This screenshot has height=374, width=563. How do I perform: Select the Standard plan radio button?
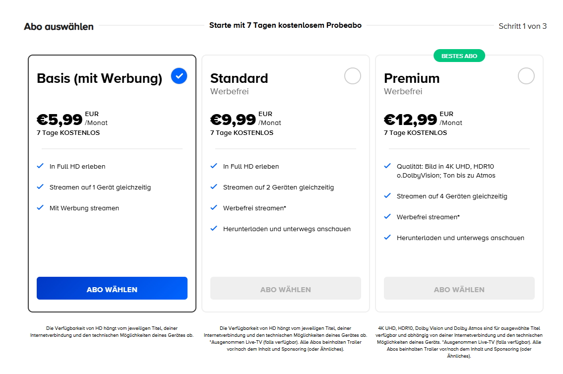tap(353, 76)
